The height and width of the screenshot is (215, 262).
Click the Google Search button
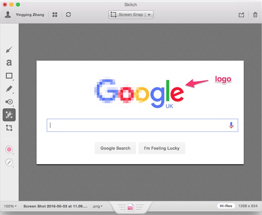coord(115,148)
